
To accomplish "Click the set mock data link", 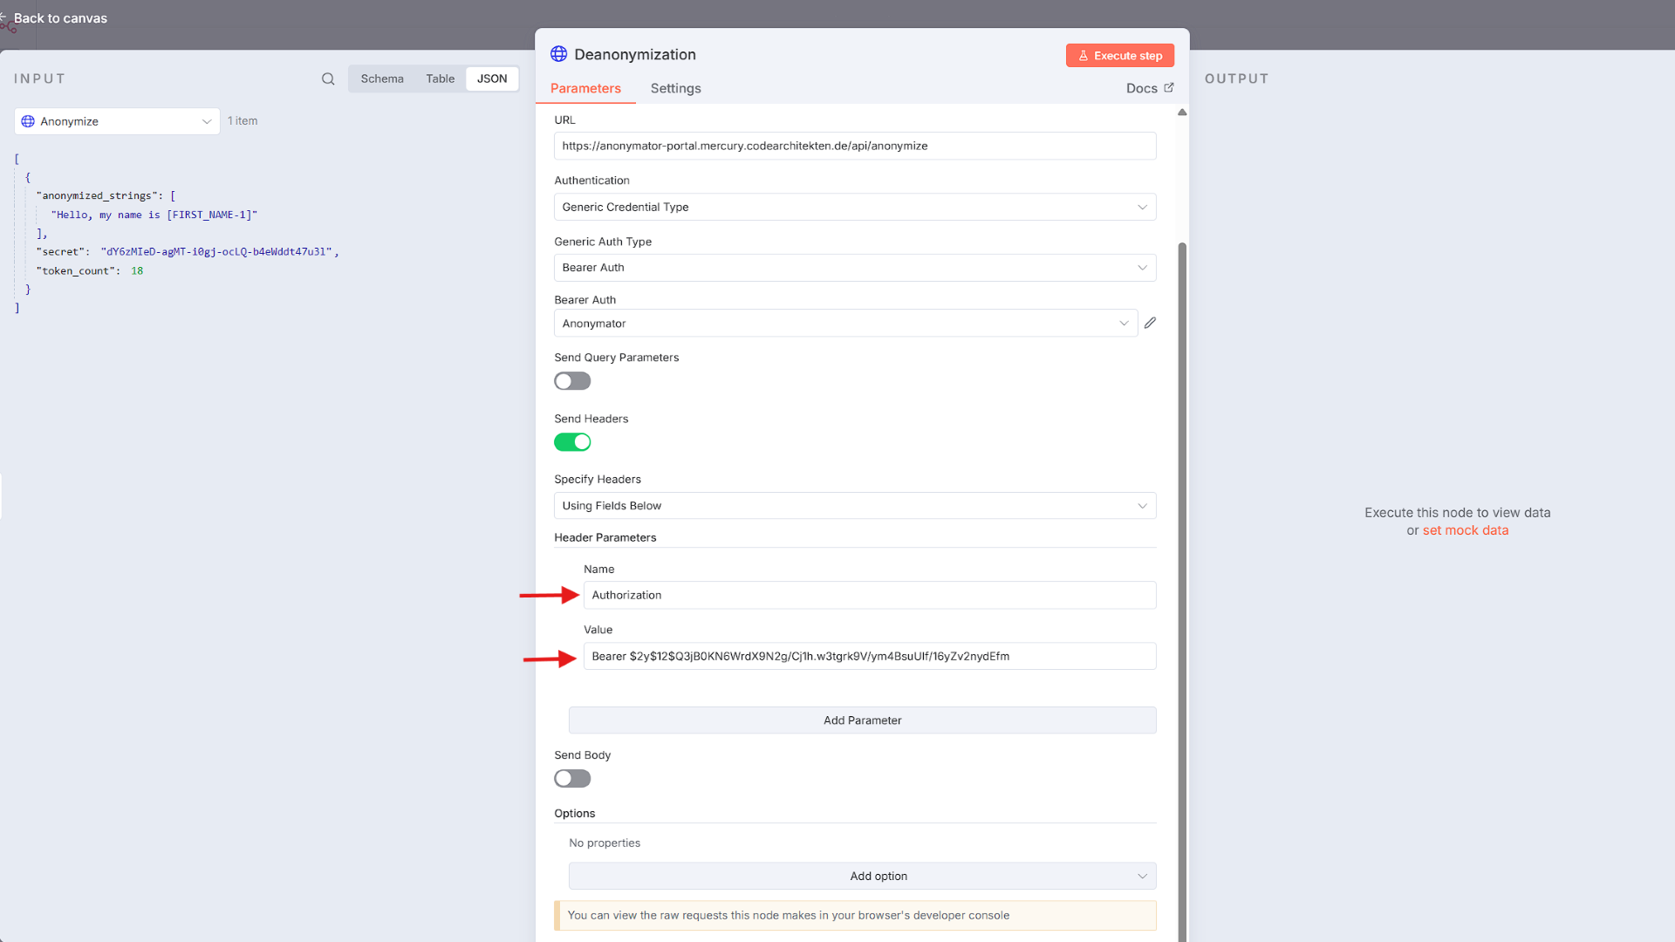I will pos(1466,530).
